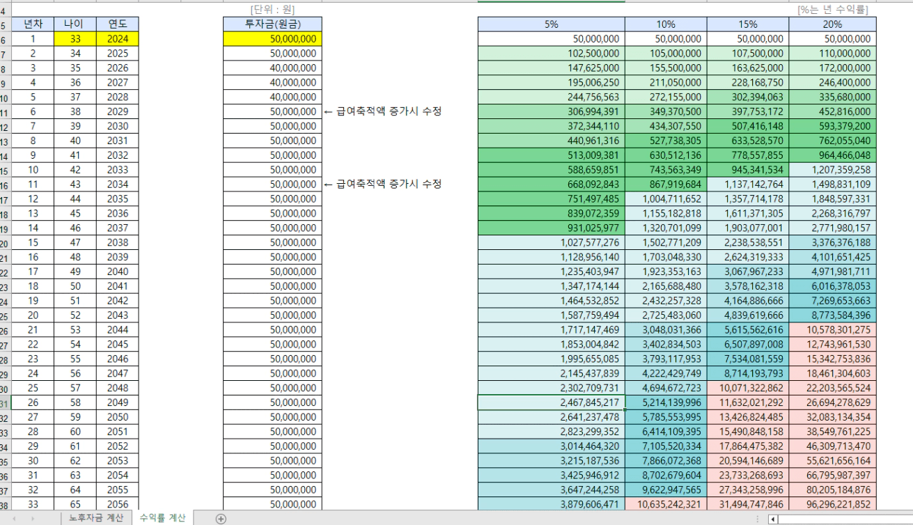This screenshot has height=525, width=913.
Task: Click the horizontal scrollbar left arrow
Action: coord(772,519)
